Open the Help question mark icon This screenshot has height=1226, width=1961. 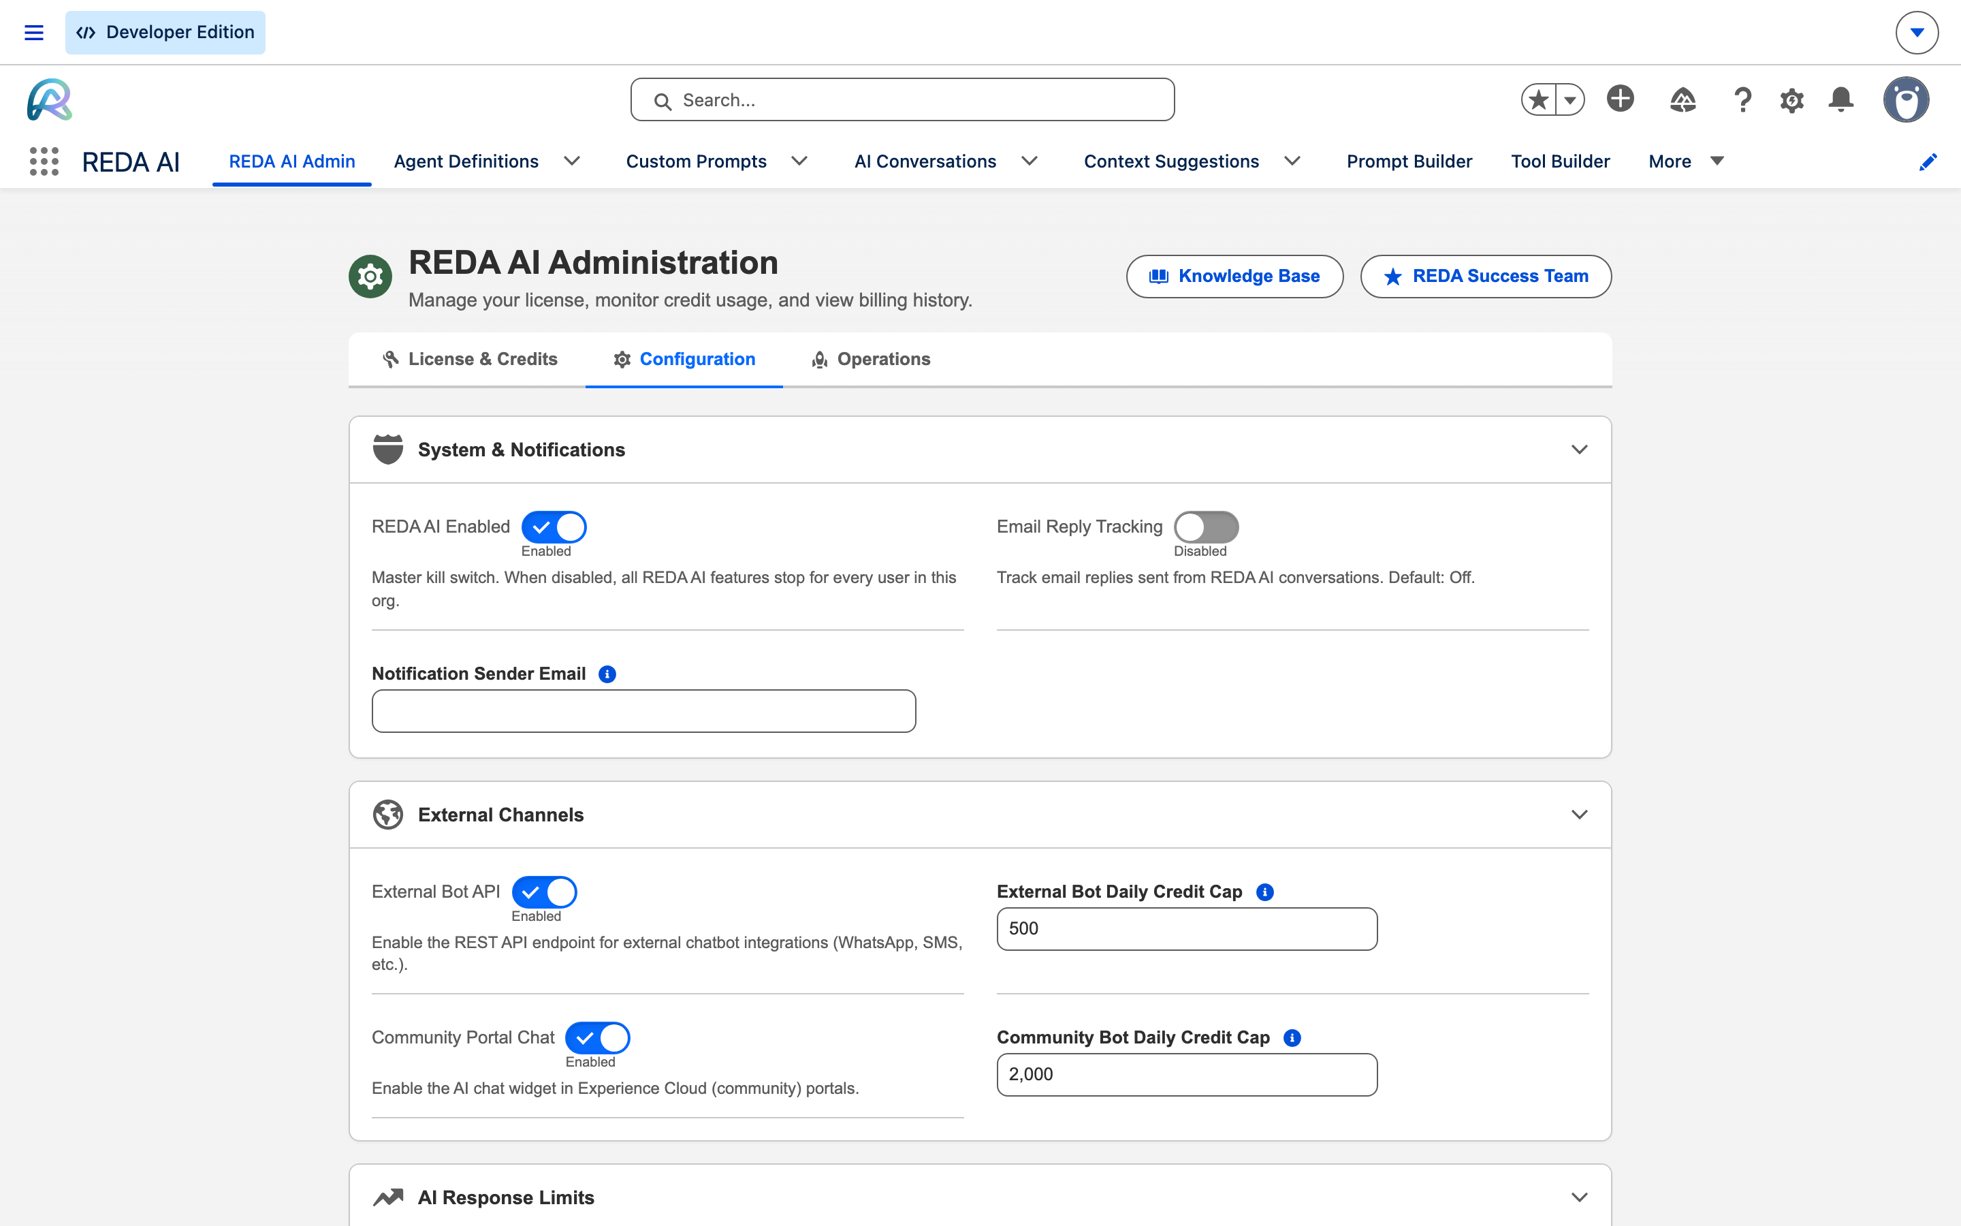pyautogui.click(x=1742, y=99)
